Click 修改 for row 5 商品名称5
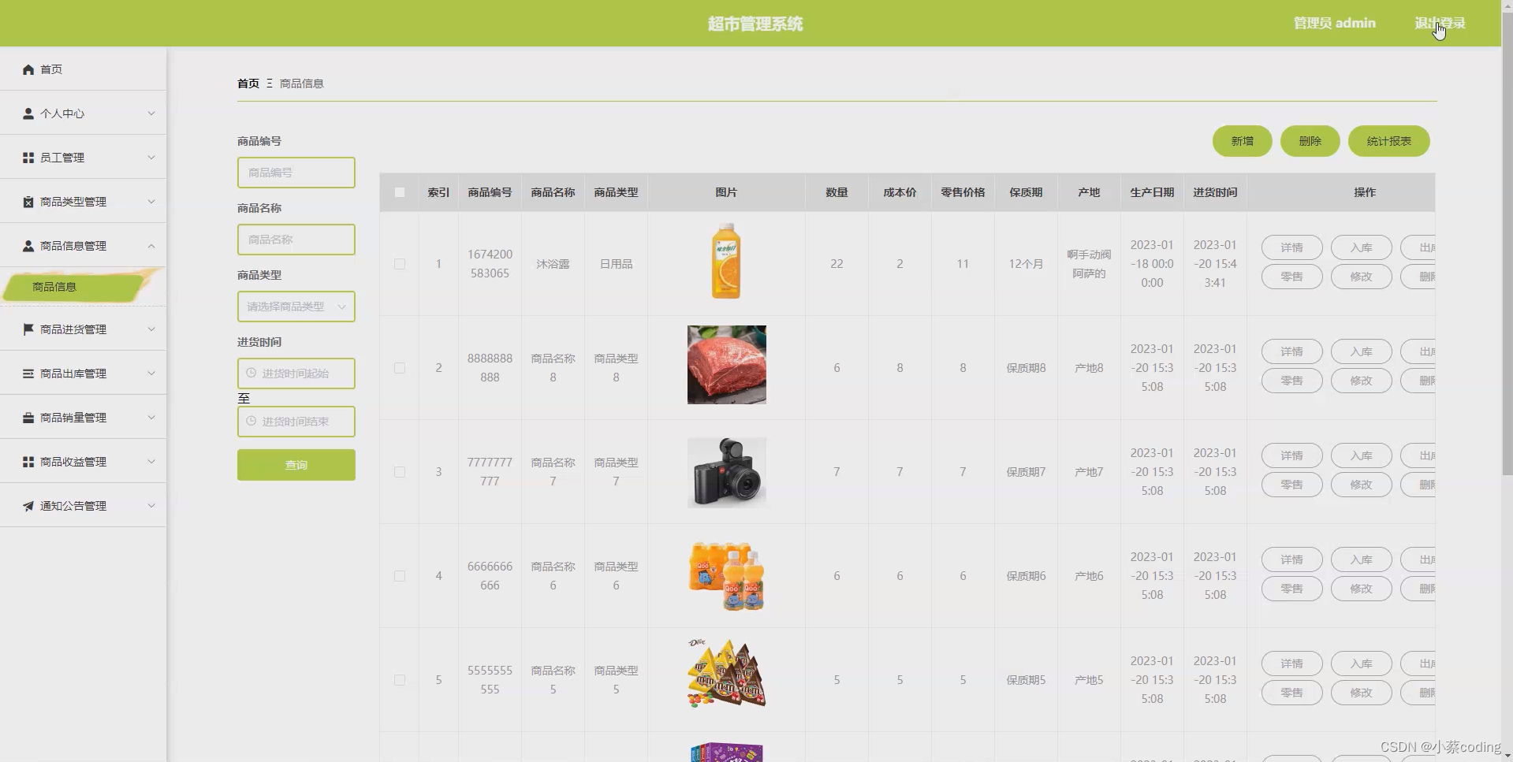 coord(1361,693)
